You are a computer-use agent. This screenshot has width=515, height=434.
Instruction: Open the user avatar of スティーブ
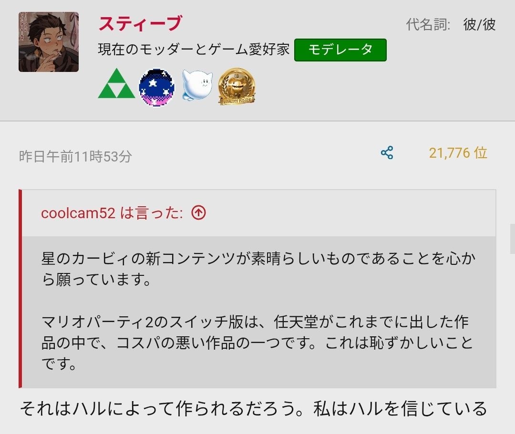(49, 42)
